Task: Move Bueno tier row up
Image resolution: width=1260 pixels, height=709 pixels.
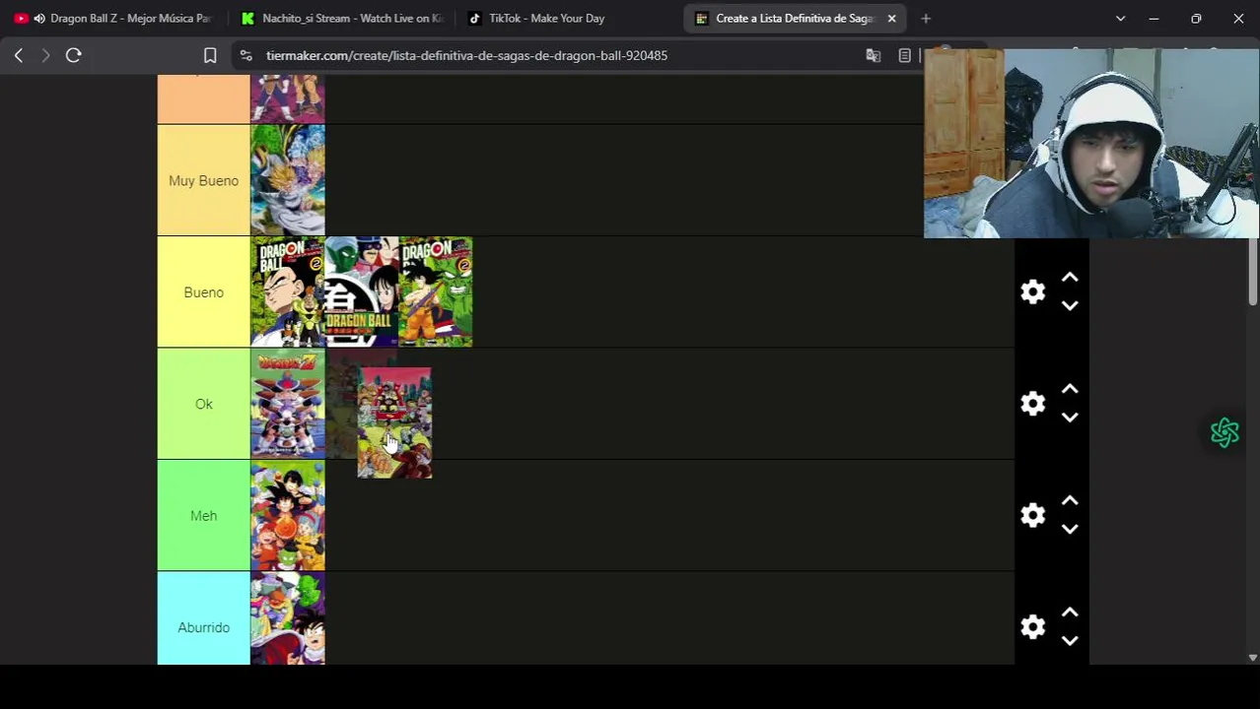Action: (x=1070, y=279)
